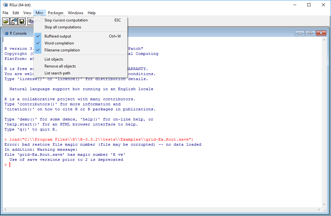
Task: Click console horizontal scrollbar left arrow
Action: pyautogui.click(x=5, y=209)
